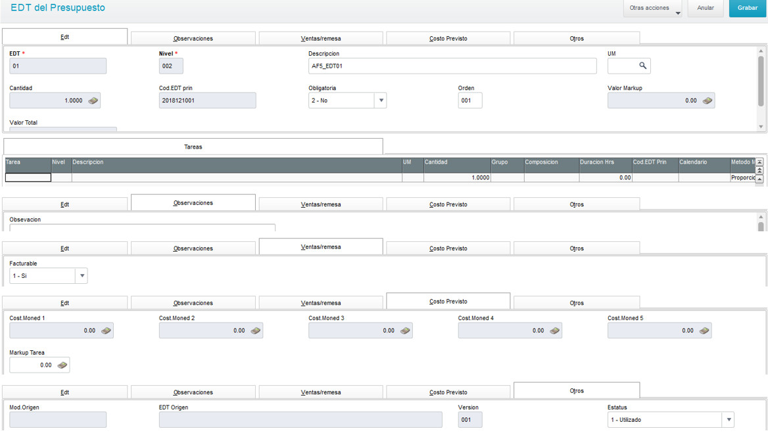Switch to Costo Previsto tab in top tab row
This screenshot has width=768, height=435.
448,38
